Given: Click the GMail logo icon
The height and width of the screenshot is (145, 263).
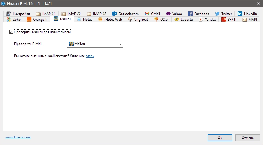Looking at the screenshot, I should point(147,14).
